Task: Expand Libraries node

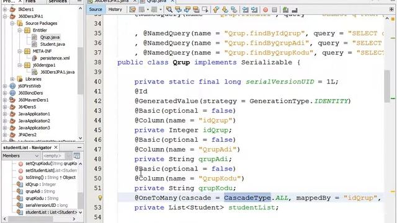Action: point(12,79)
